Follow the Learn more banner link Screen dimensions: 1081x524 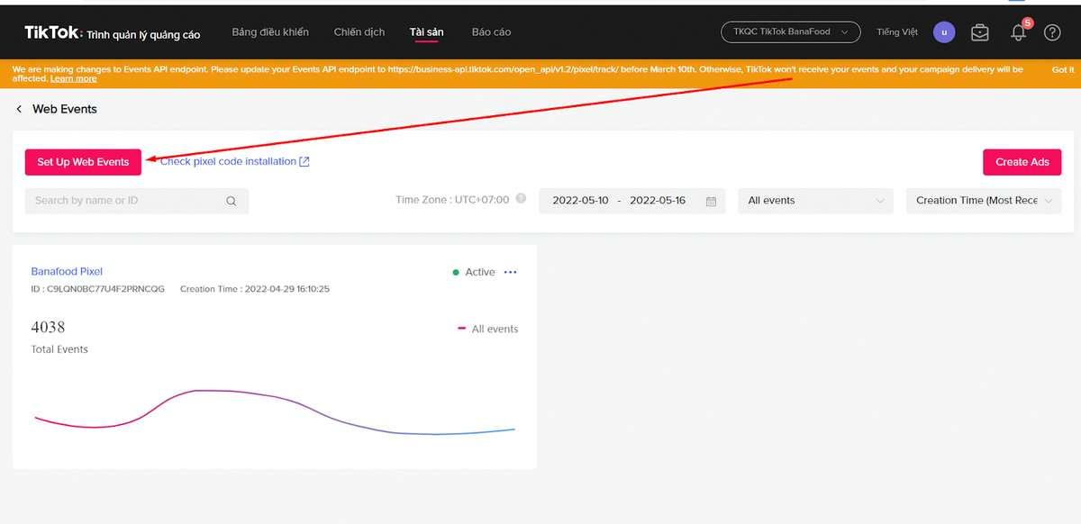pos(74,79)
